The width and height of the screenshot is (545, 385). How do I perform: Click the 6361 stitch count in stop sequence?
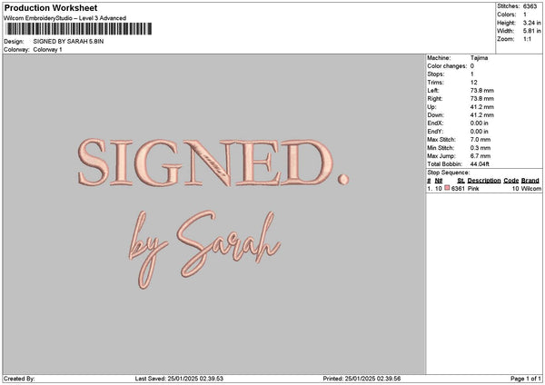tap(458, 189)
